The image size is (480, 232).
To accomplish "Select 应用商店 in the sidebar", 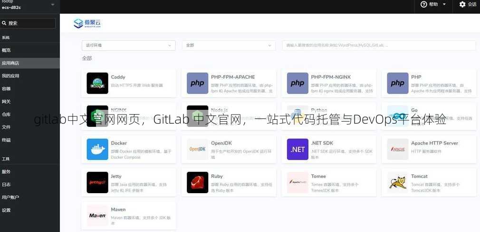I will tap(29, 63).
